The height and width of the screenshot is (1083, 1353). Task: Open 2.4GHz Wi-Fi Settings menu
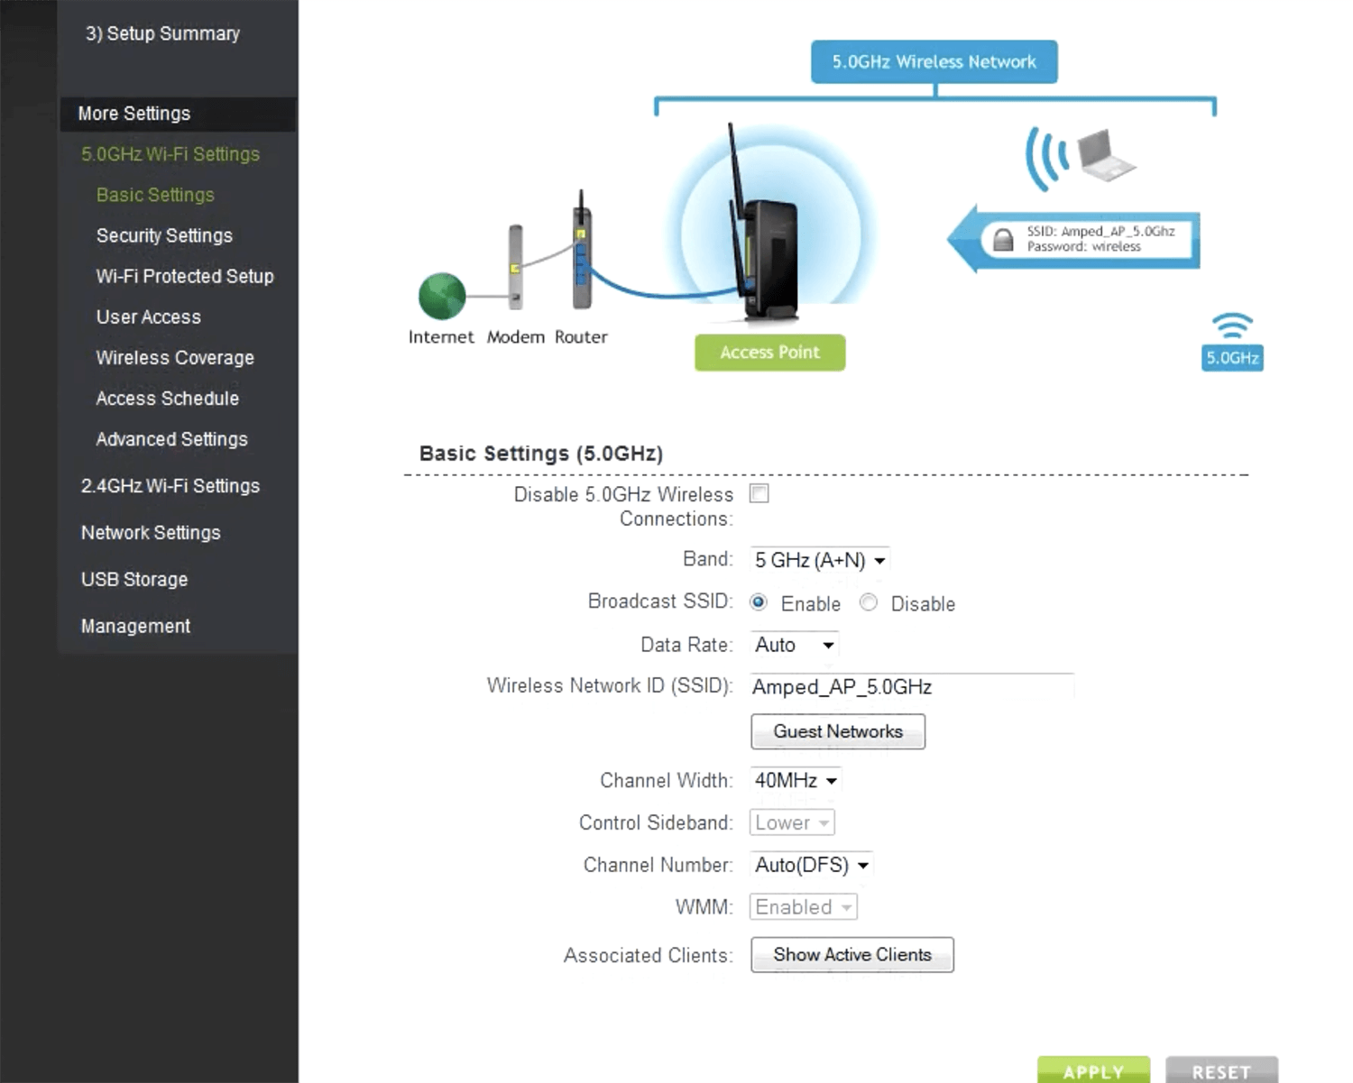click(x=170, y=486)
